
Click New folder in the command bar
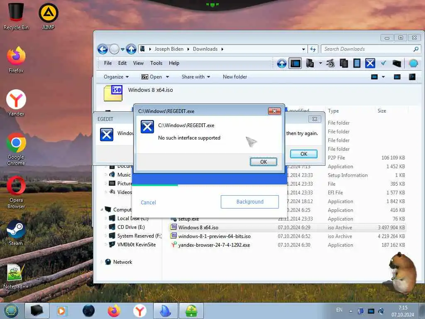235,77
